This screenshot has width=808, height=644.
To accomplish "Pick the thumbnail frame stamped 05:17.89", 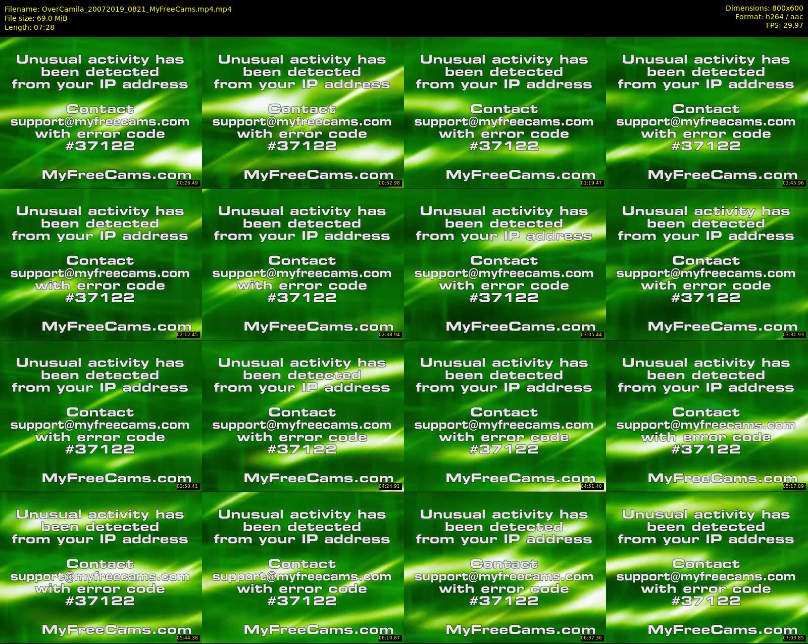I will (707, 416).
